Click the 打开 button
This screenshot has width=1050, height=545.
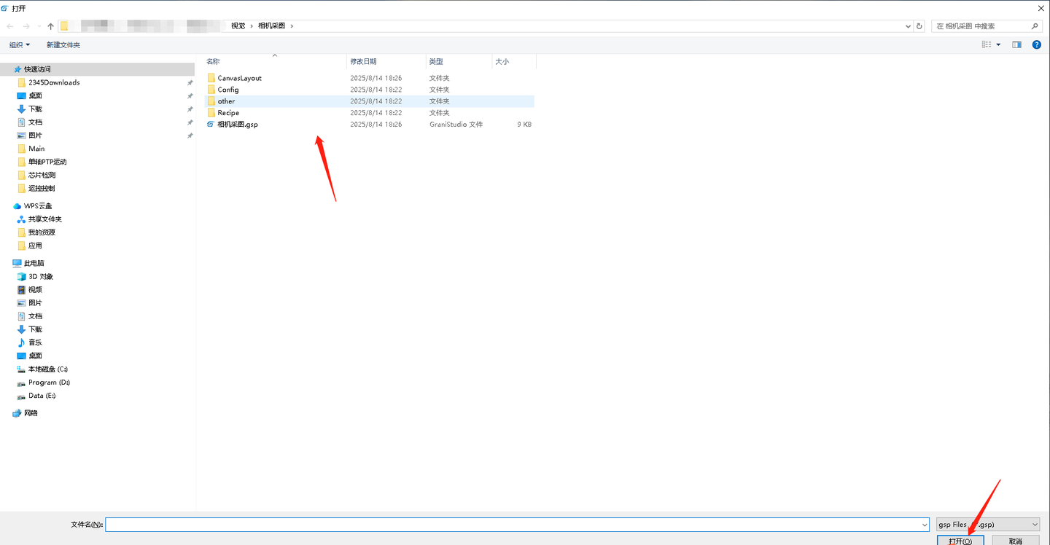(x=960, y=541)
